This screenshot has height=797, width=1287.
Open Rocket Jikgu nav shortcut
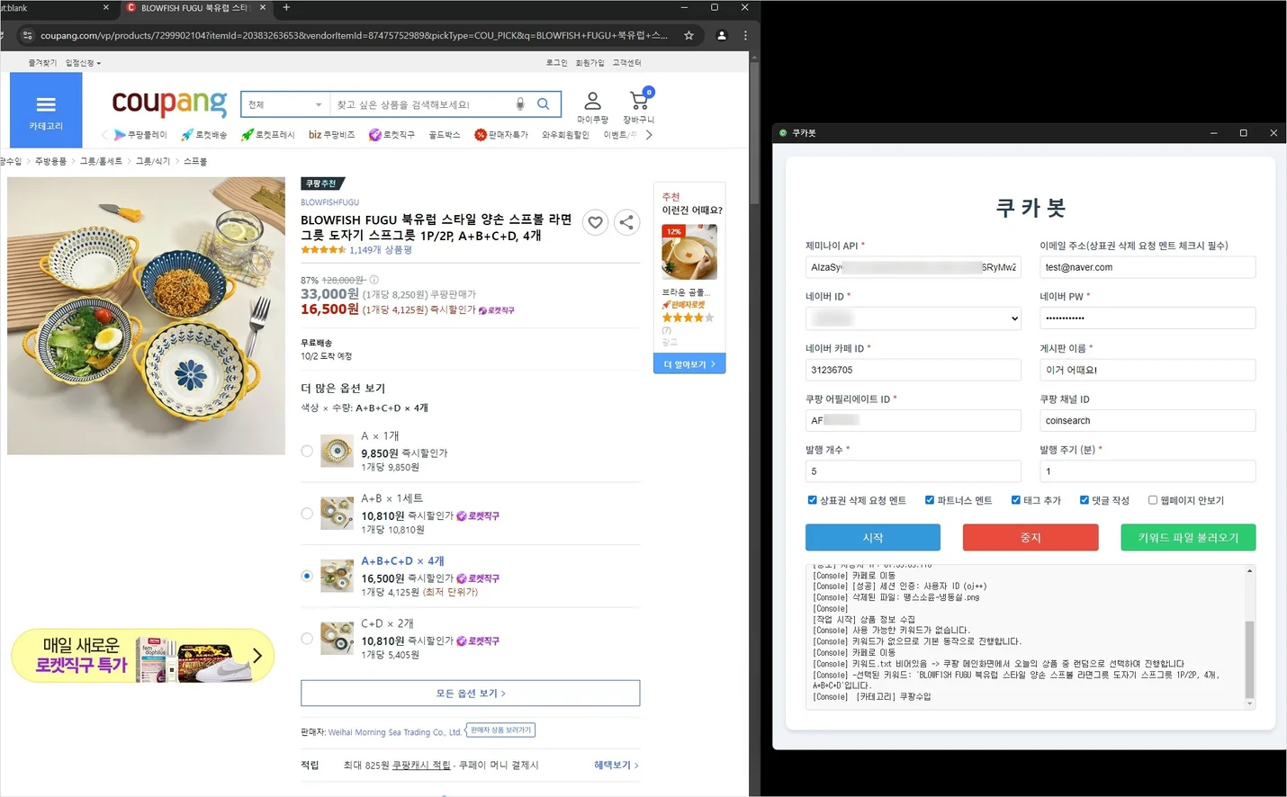click(x=392, y=135)
